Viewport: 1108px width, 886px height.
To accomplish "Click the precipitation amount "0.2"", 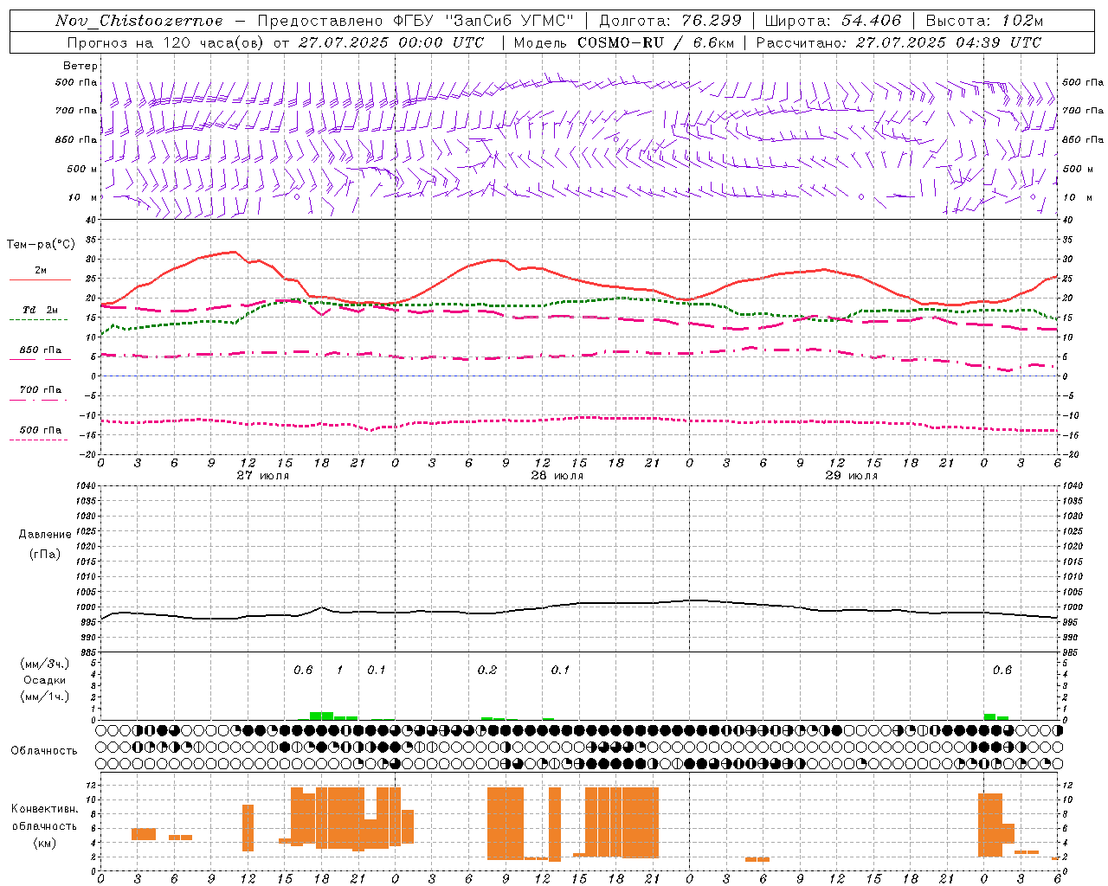I will [x=487, y=671].
